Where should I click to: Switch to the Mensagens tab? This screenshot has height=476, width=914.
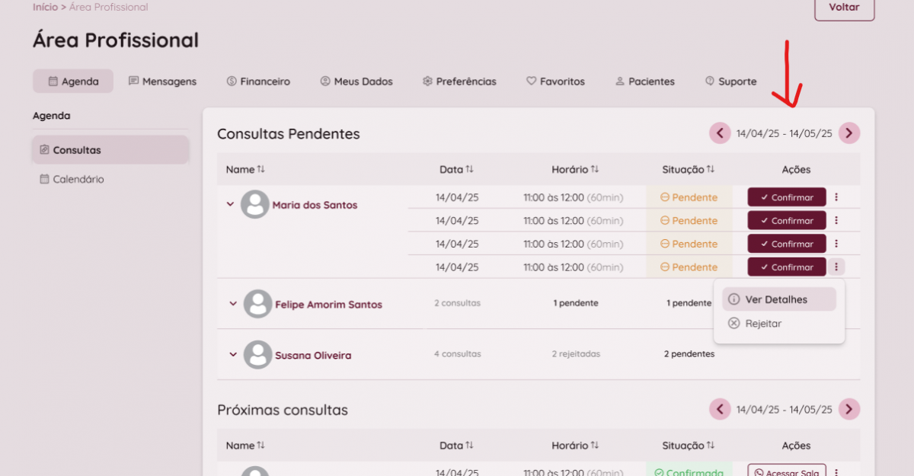pyautogui.click(x=162, y=81)
